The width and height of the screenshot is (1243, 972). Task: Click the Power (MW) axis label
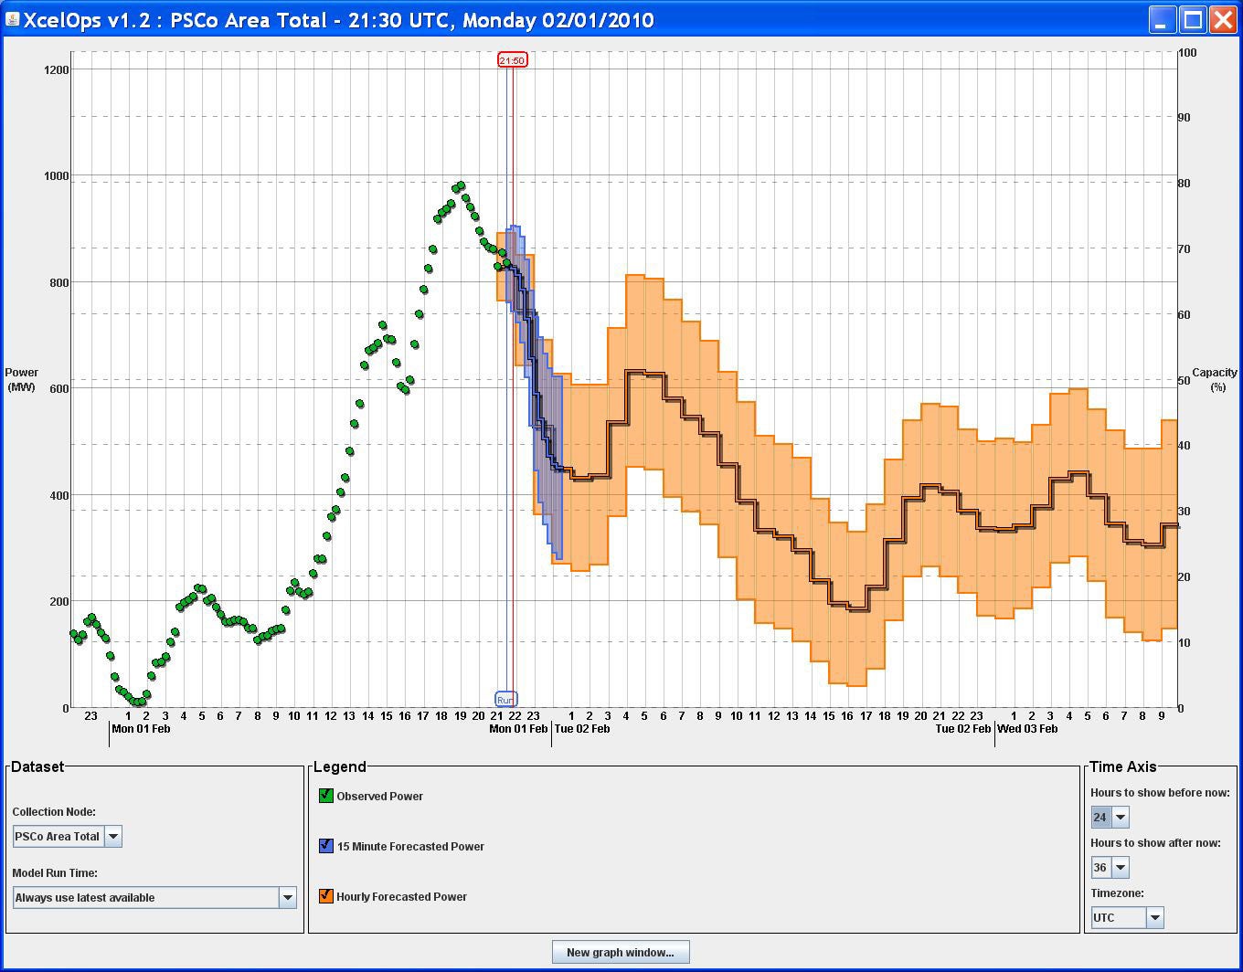click(22, 379)
